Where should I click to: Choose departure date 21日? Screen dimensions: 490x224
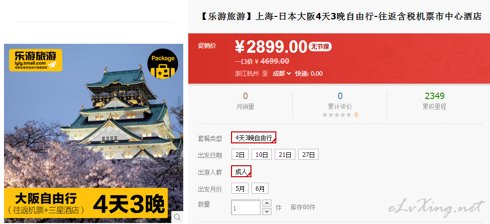[x=285, y=155]
